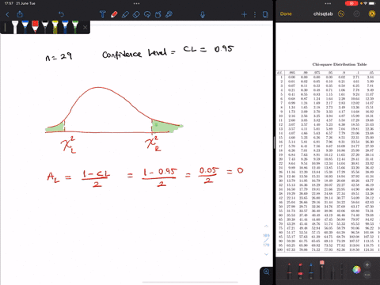Viewport: 380px width, 285px height.
Task: Pick the markup lasso tool
Action: tap(332, 272)
